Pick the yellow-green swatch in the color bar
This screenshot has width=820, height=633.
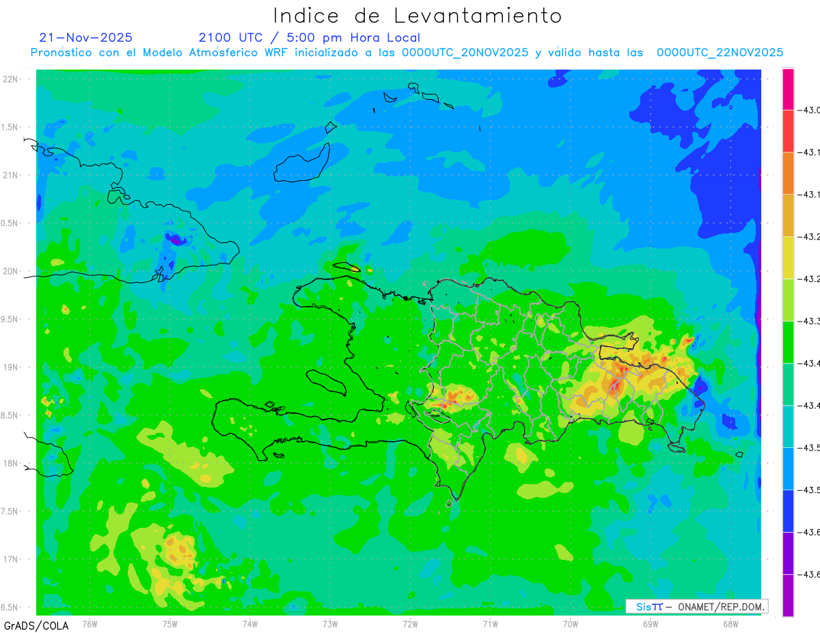coord(788,300)
